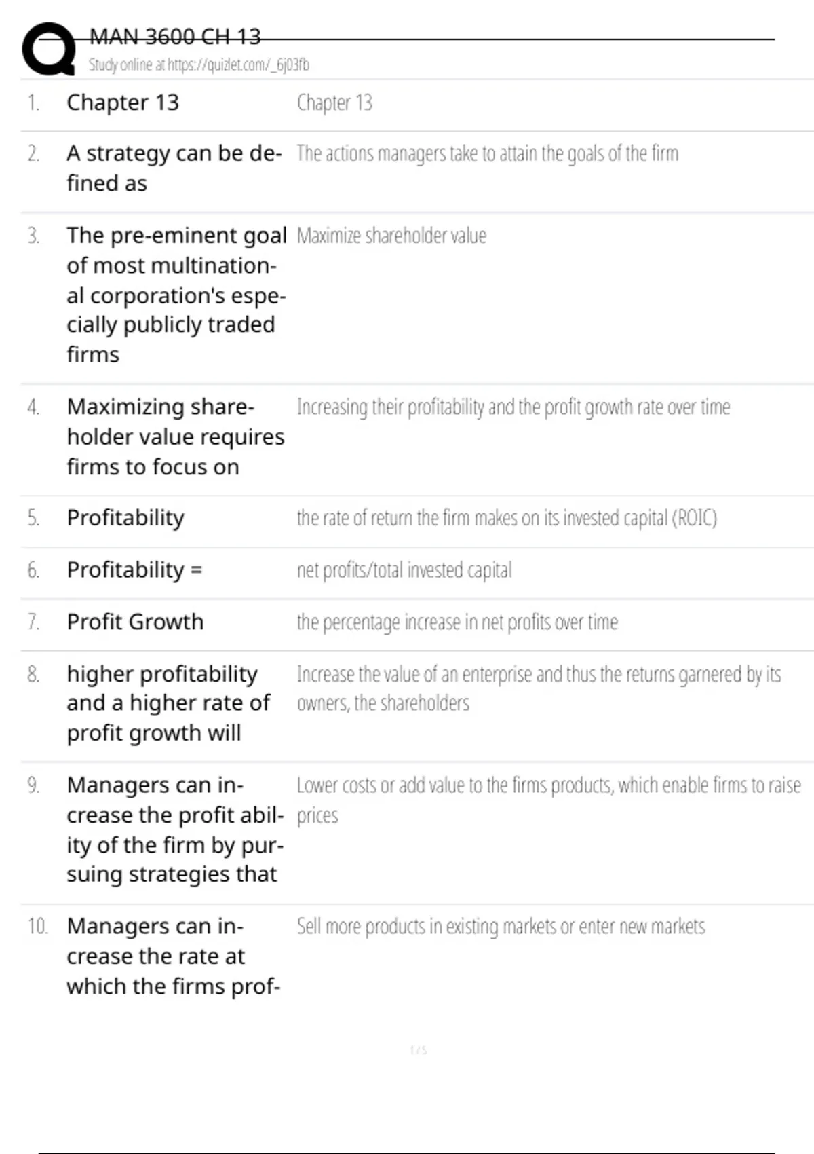Click the MAN 3600 CH 13 title
Viewport: 814px width, 1154px height.
pos(175,37)
